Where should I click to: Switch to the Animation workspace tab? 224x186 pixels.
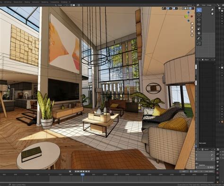coord(35,2)
